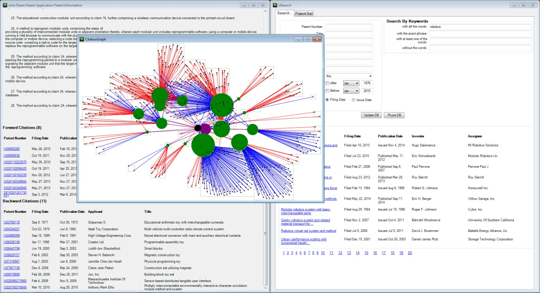Enable the Before date checkbox
The width and height of the screenshot is (540, 293).
click(327, 91)
